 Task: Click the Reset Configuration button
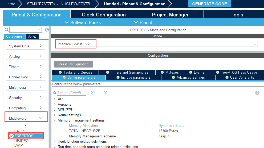pyautogui.click(x=73, y=64)
